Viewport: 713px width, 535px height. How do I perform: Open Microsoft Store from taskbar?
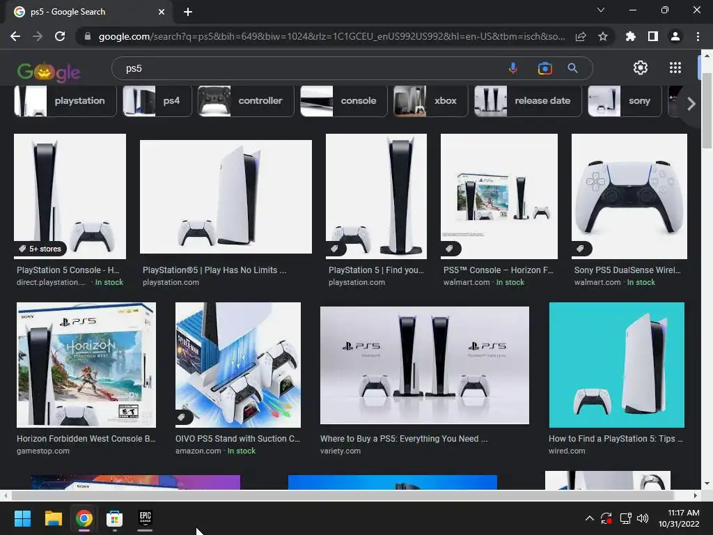click(115, 518)
